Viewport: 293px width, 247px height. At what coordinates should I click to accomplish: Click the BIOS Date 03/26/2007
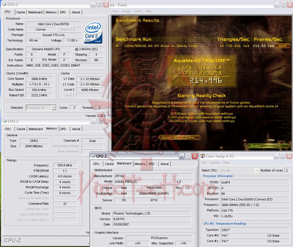click(x=152, y=224)
